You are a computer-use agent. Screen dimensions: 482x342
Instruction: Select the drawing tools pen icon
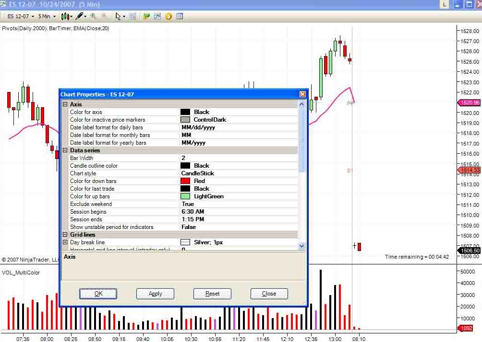[x=79, y=16]
